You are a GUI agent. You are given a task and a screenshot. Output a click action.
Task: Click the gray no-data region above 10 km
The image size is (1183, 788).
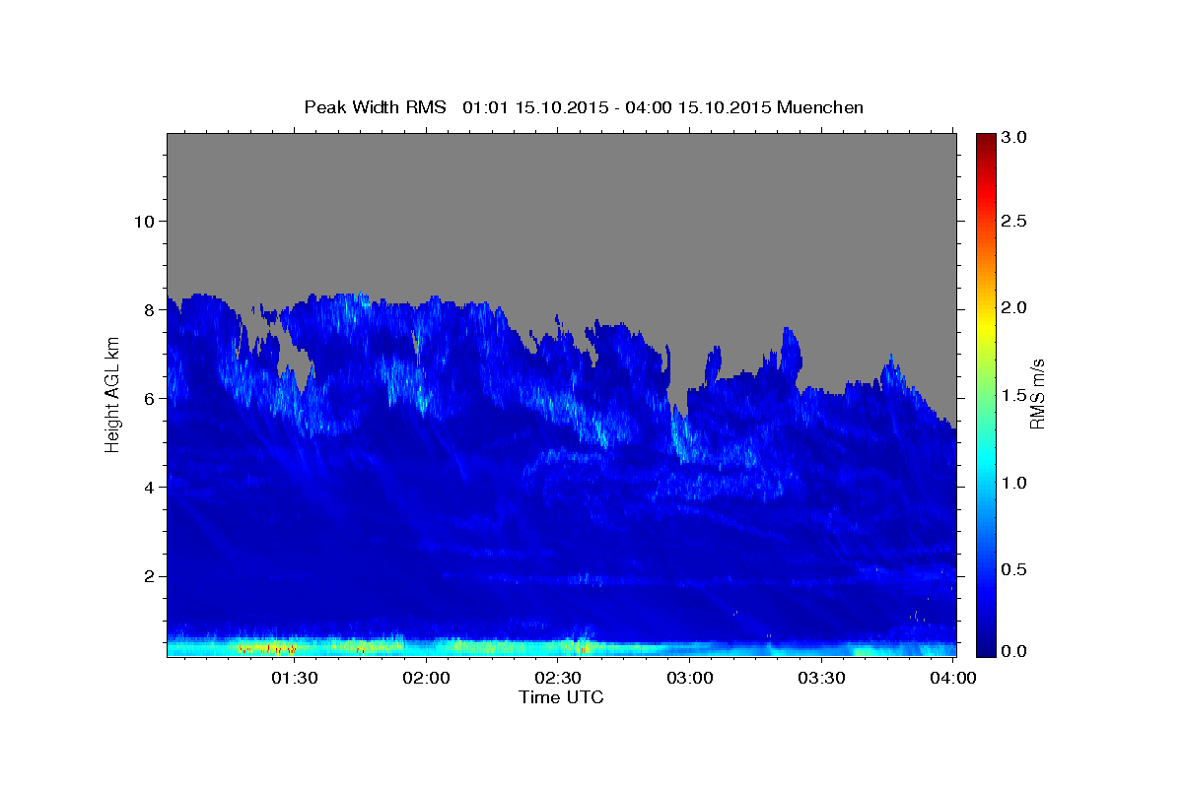(561, 177)
